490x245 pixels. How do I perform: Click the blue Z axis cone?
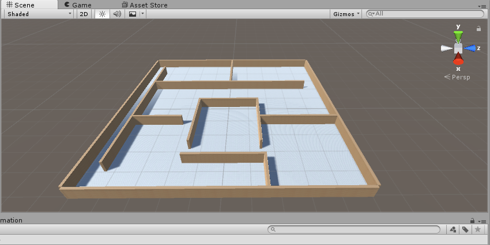pyautogui.click(x=470, y=48)
